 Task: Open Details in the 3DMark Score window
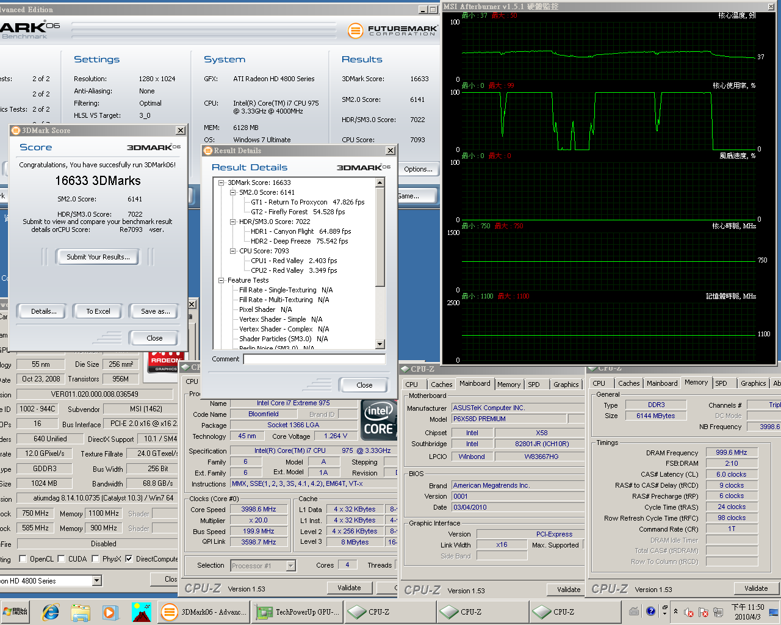pyautogui.click(x=43, y=311)
